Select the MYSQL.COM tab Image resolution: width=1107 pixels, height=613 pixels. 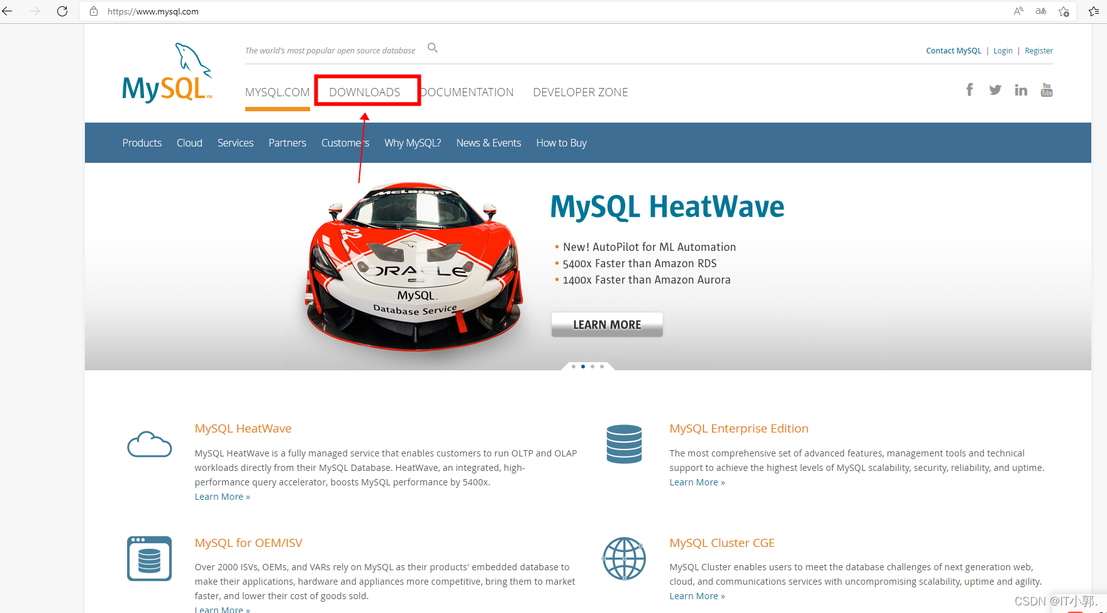[277, 92]
